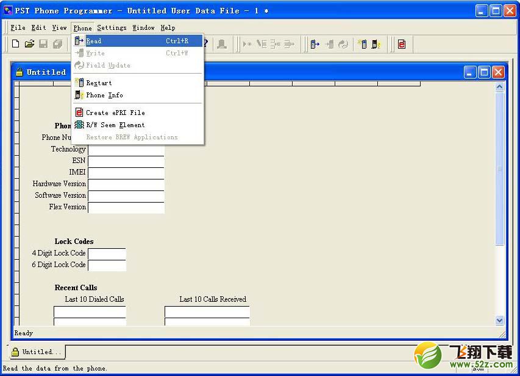
Task: Click the Save floppy disk toolbar icon
Action: click(x=43, y=44)
